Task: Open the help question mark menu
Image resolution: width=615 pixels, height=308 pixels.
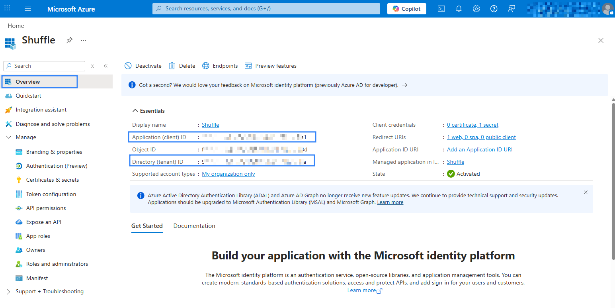Action: [494, 8]
